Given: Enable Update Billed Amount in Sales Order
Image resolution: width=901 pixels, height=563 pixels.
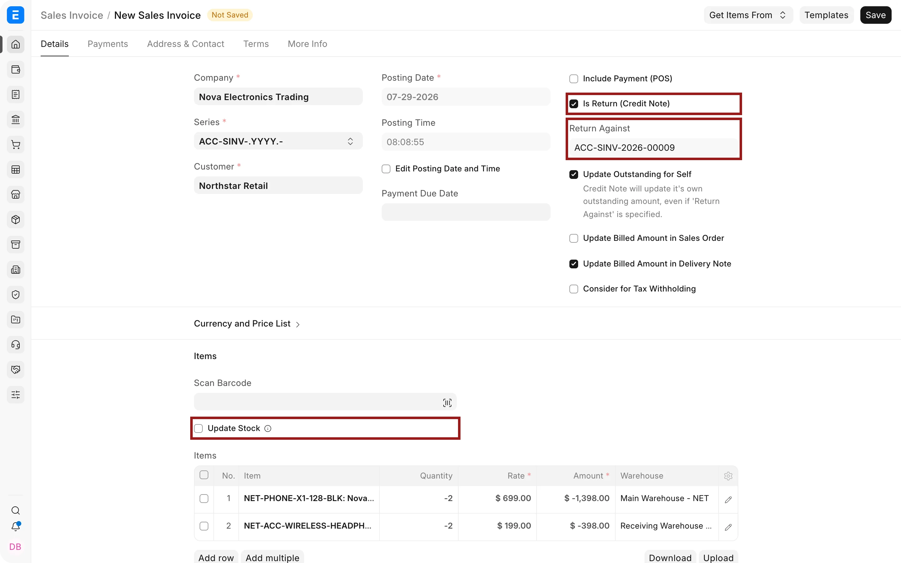Looking at the screenshot, I should pyautogui.click(x=574, y=238).
